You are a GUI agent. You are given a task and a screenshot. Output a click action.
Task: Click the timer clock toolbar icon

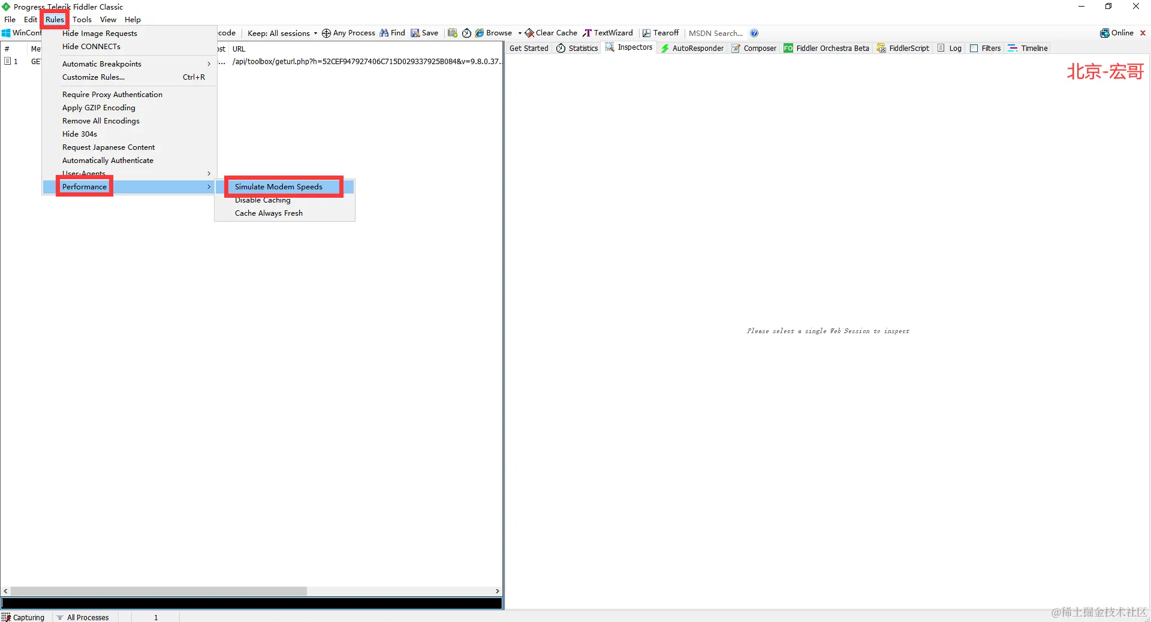pos(466,33)
